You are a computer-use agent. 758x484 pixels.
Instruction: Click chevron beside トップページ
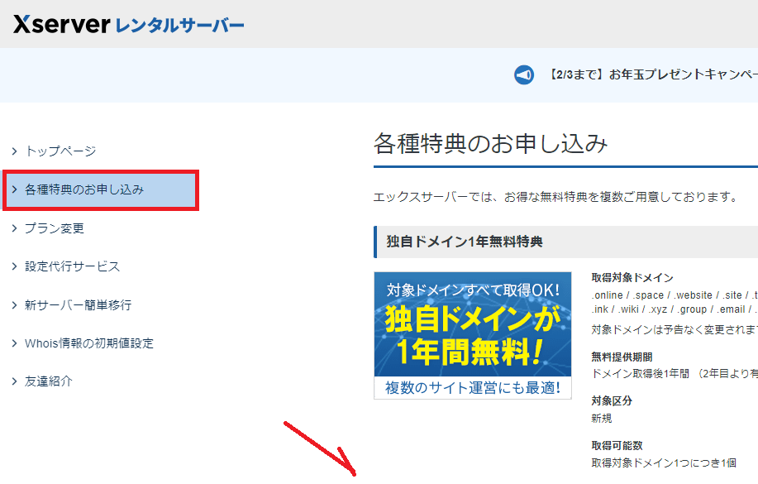click(14, 151)
